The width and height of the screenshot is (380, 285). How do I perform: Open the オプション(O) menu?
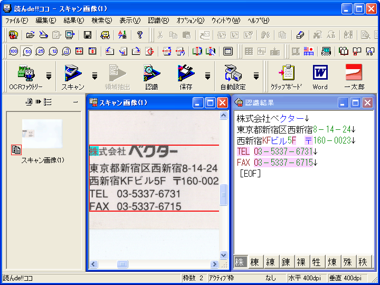[x=190, y=21]
